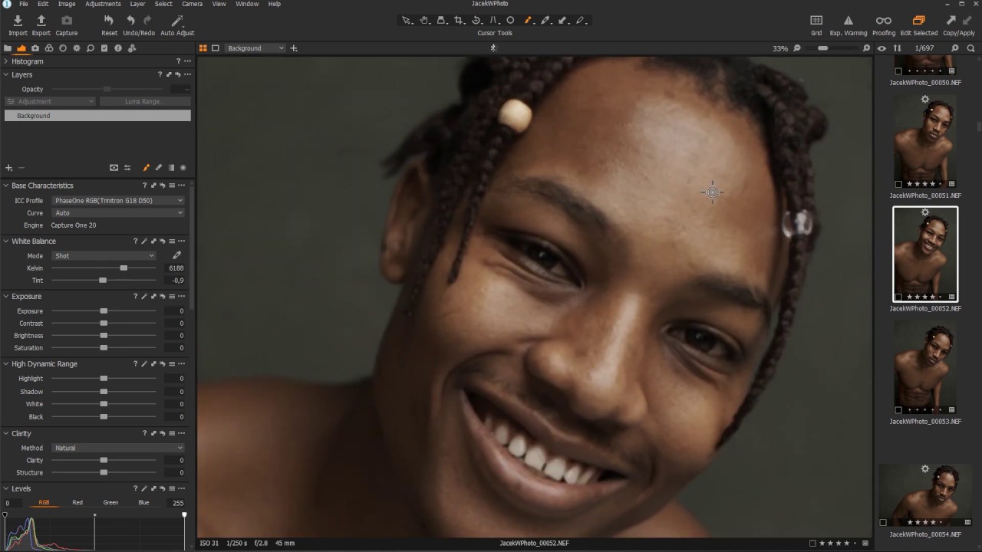
Task: Select thumbnail JacekWPhoto_00053.NEF
Action: 925,368
